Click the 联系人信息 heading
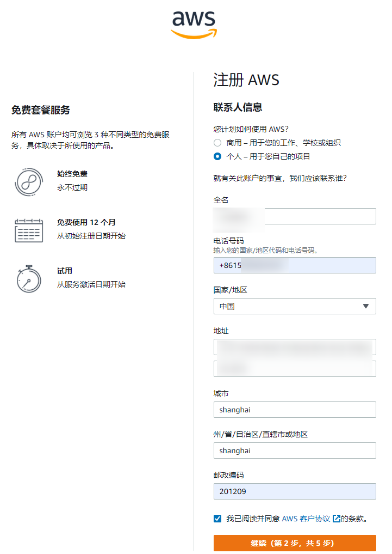The width and height of the screenshot is (392, 554). (x=238, y=107)
